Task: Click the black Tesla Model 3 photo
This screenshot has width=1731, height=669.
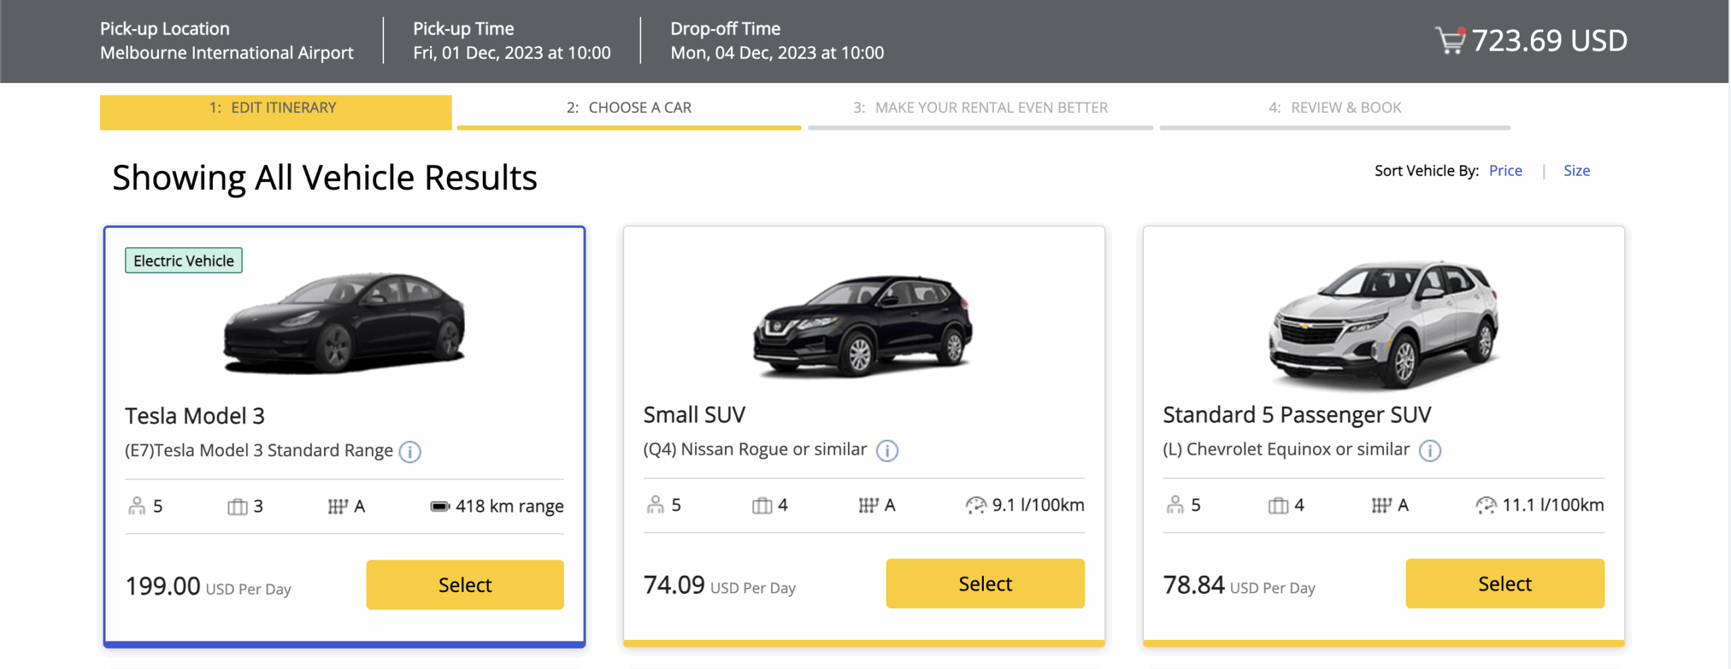Action: coord(344,323)
